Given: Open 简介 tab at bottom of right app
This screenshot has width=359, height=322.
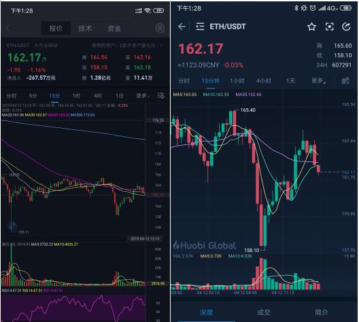Looking at the screenshot, I should tap(321, 312).
